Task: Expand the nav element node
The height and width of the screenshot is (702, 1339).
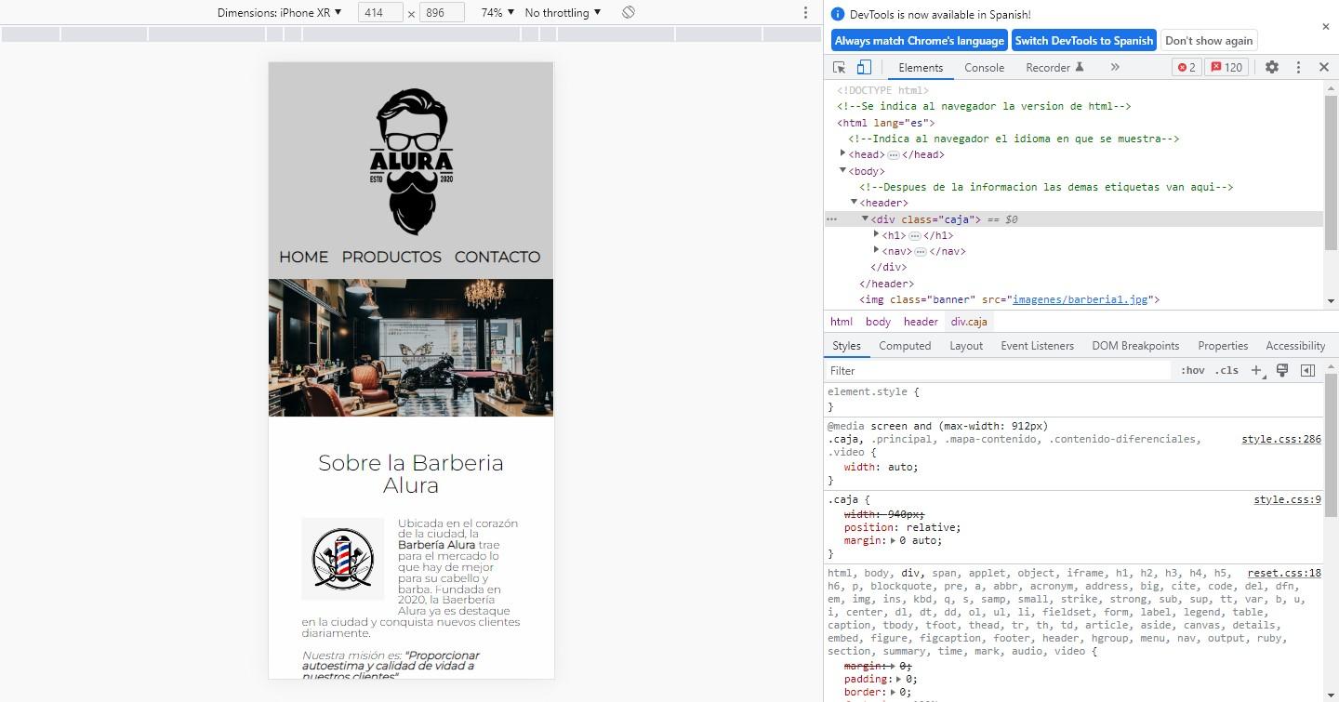Action: point(876,250)
